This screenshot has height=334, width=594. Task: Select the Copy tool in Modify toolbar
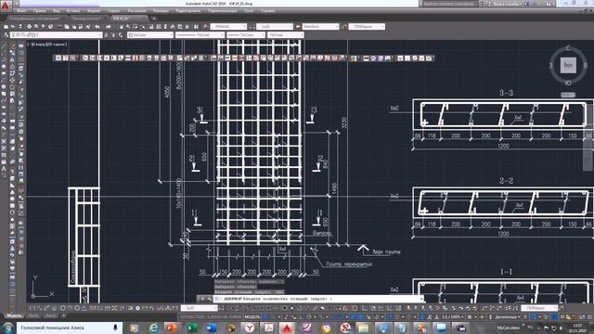pos(12,54)
